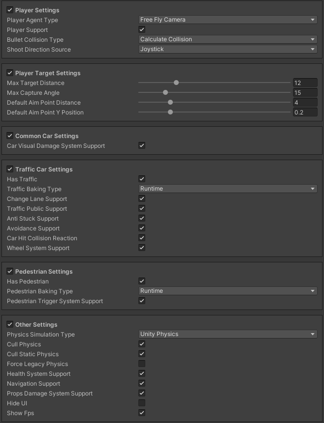This screenshot has width=324, height=423.
Task: Open the Traffic Baking Type dropdown
Action: [227, 189]
